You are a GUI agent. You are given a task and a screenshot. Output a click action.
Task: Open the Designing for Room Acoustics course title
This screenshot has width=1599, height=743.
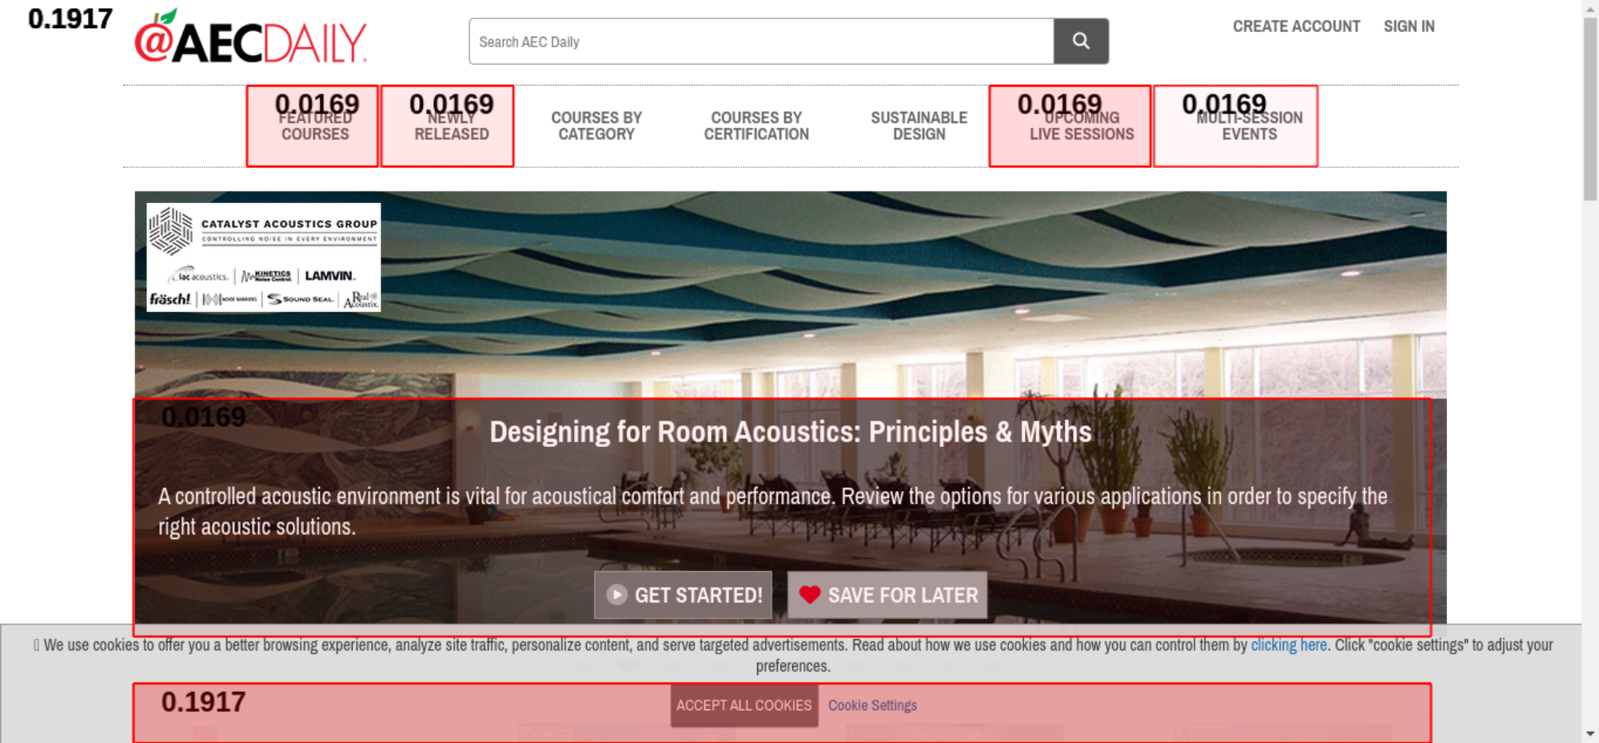[x=790, y=432]
